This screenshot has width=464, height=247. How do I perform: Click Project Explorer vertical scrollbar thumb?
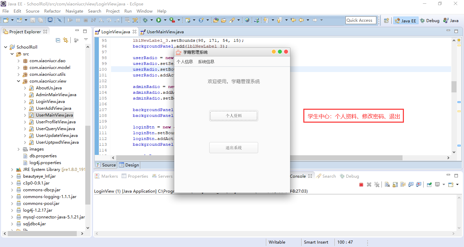point(88,165)
